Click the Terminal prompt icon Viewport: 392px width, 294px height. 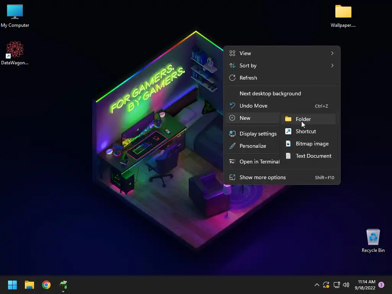[x=232, y=162]
